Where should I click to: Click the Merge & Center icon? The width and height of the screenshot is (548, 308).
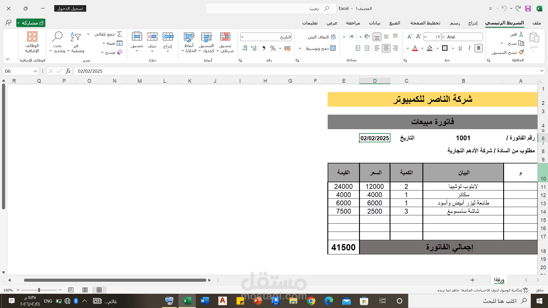(x=333, y=48)
